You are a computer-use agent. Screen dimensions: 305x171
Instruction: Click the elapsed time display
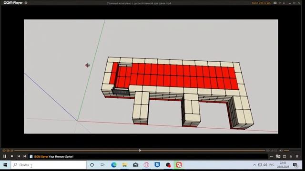coord(8,151)
